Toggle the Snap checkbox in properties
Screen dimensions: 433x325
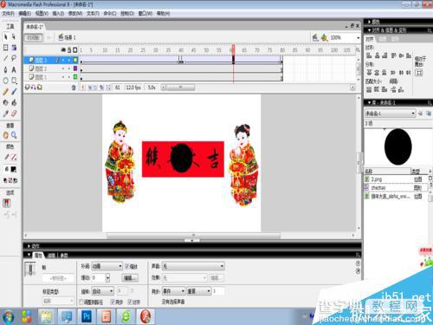pyautogui.click(x=130, y=302)
